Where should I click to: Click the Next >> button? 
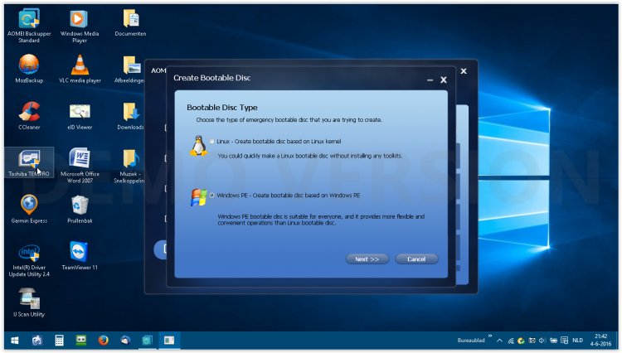tap(367, 259)
